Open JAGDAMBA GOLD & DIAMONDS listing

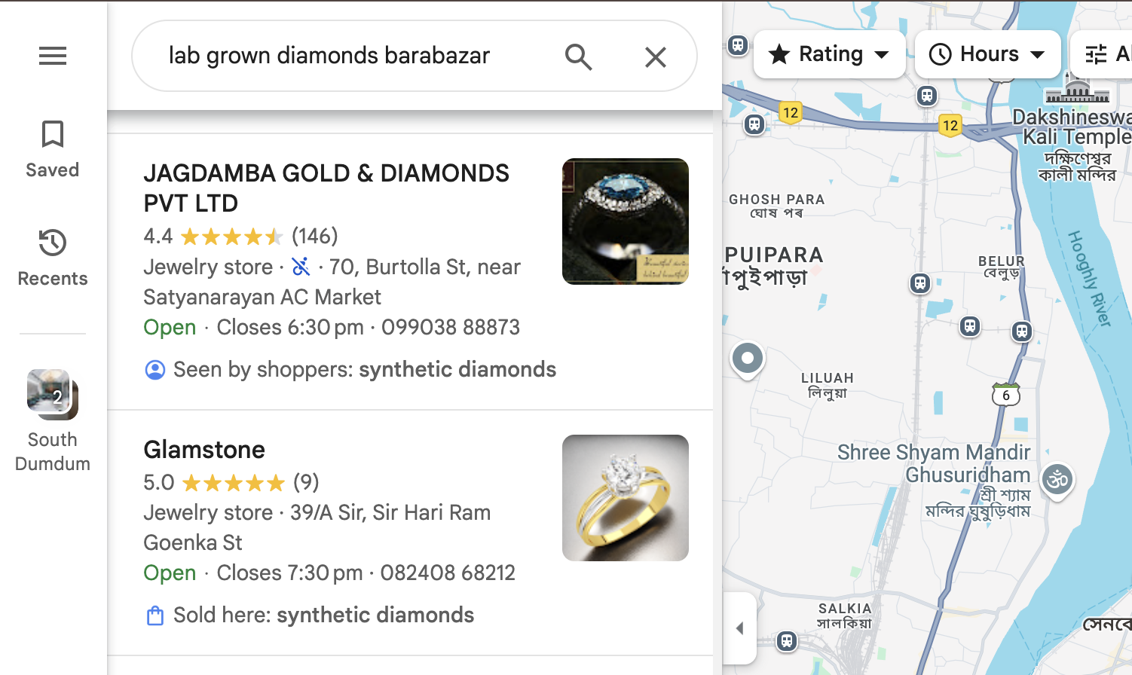tap(326, 188)
